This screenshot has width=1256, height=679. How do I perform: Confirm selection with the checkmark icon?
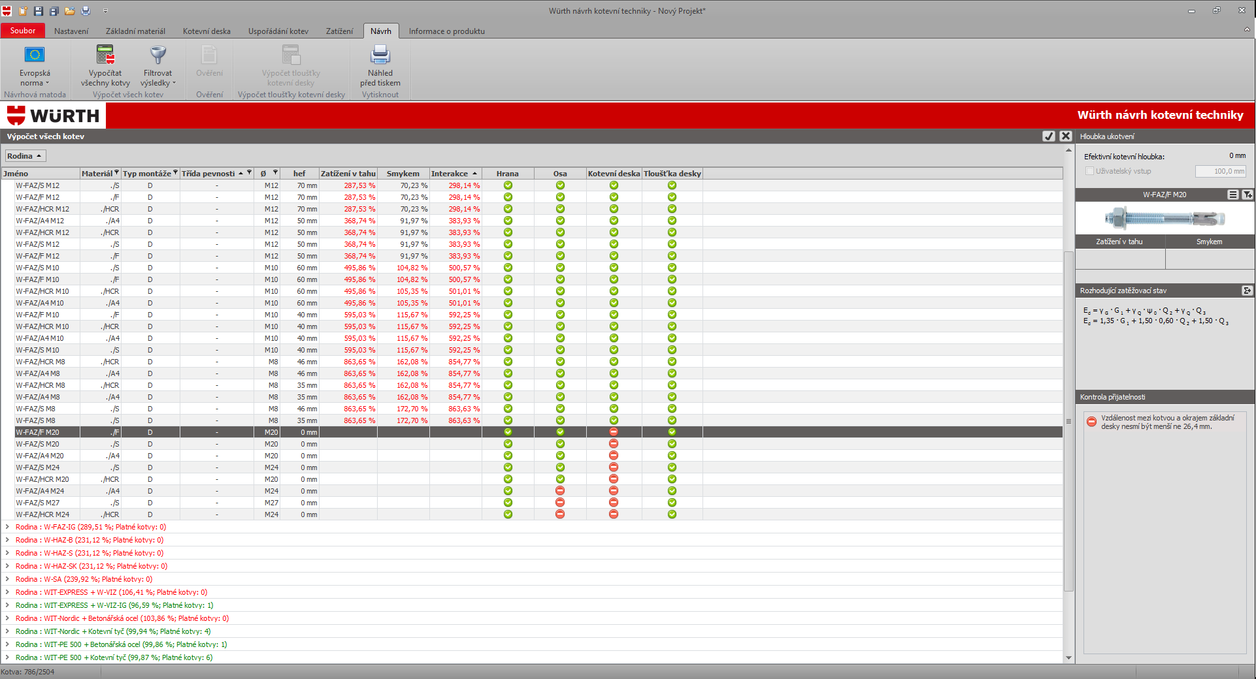click(x=1049, y=136)
